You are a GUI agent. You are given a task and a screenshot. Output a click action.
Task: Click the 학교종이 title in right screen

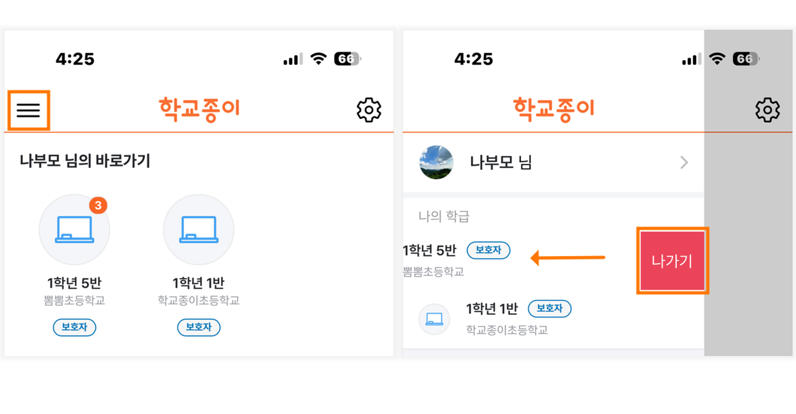[x=554, y=109]
